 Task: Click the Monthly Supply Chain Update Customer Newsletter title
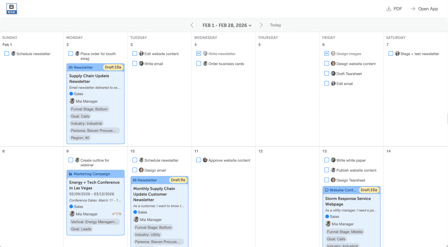coord(154,194)
